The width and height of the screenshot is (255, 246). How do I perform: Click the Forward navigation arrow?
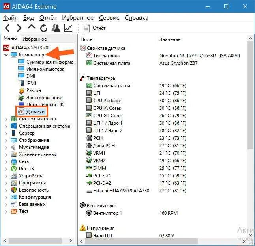(x=19, y=28)
